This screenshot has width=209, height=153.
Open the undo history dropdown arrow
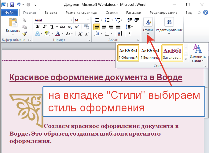23,5
